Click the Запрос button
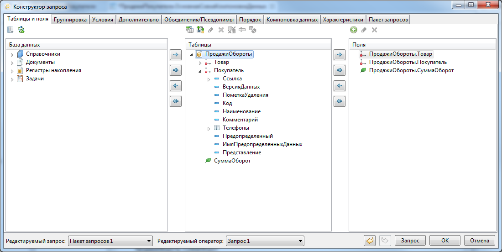 tap(410, 241)
